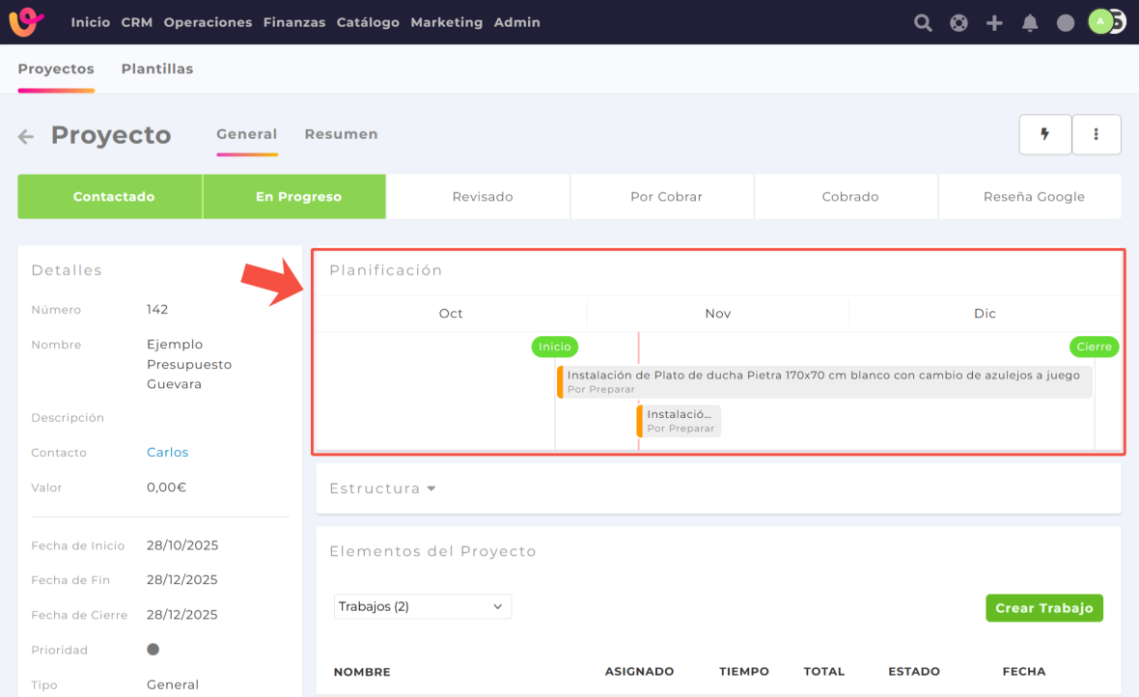Click the back arrow beside Proyecto
Image resolution: width=1139 pixels, height=697 pixels.
pyautogui.click(x=26, y=137)
